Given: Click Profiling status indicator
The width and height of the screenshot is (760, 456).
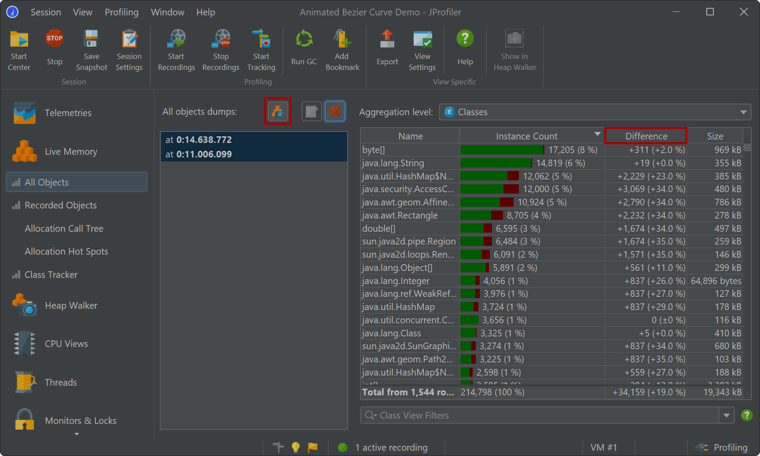Looking at the screenshot, I should 722,447.
